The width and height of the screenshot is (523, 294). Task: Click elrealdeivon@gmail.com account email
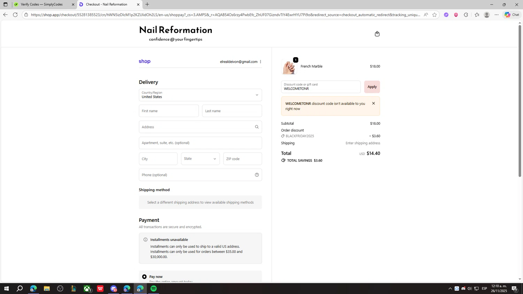239,62
